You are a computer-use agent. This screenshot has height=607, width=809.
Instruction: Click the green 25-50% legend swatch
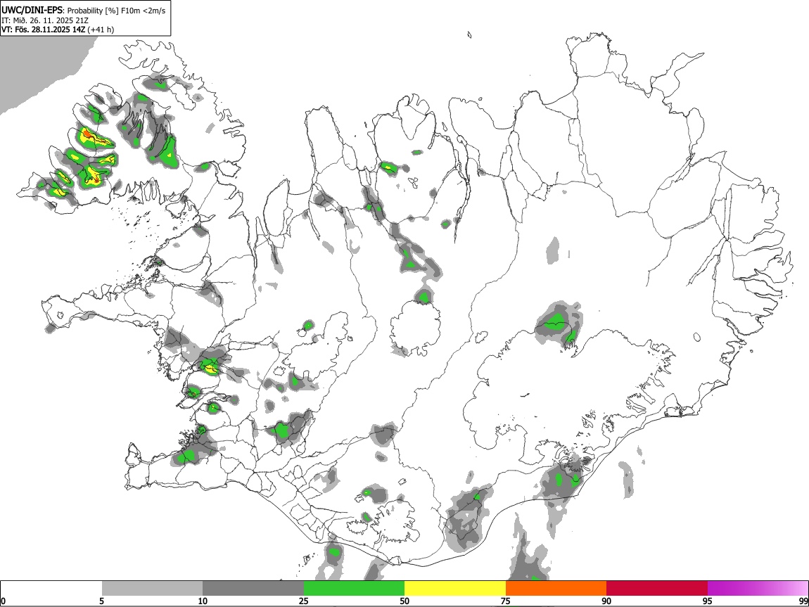pyautogui.click(x=354, y=588)
